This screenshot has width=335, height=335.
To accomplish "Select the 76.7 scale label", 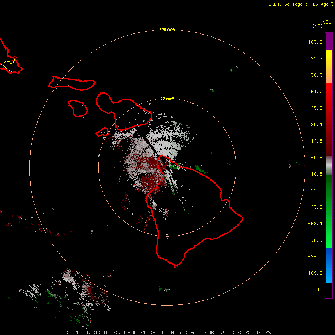I will point(317,75).
